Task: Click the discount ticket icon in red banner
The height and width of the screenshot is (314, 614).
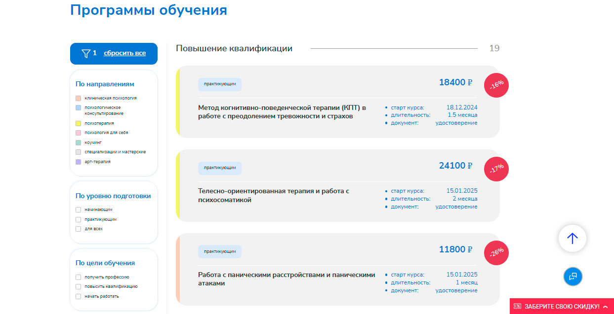Action: 517,307
